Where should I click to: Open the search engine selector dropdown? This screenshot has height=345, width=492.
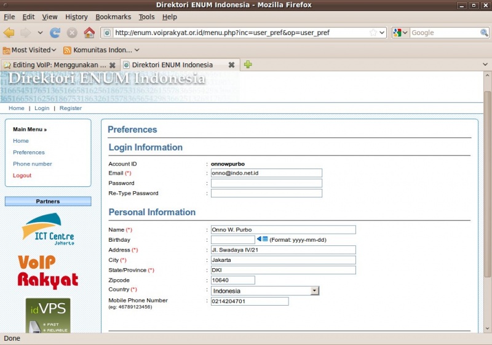[x=400, y=33]
